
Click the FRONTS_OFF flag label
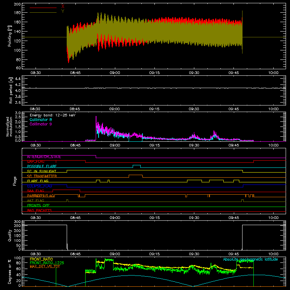(38, 206)
